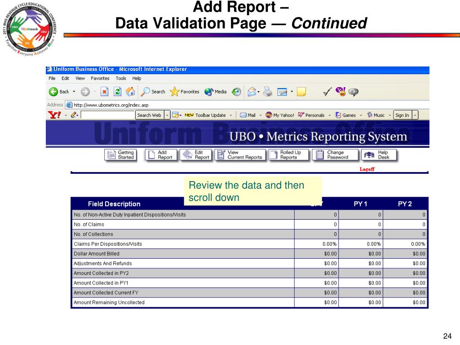Click the 'Dollar Amount Billed' row label
Image resolution: width=460 pixels, height=345 pixels.
click(97, 254)
